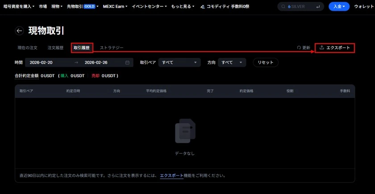Viewport: 375px width, 194px height.
Task: Open the ウォレット menu
Action: 364,6
